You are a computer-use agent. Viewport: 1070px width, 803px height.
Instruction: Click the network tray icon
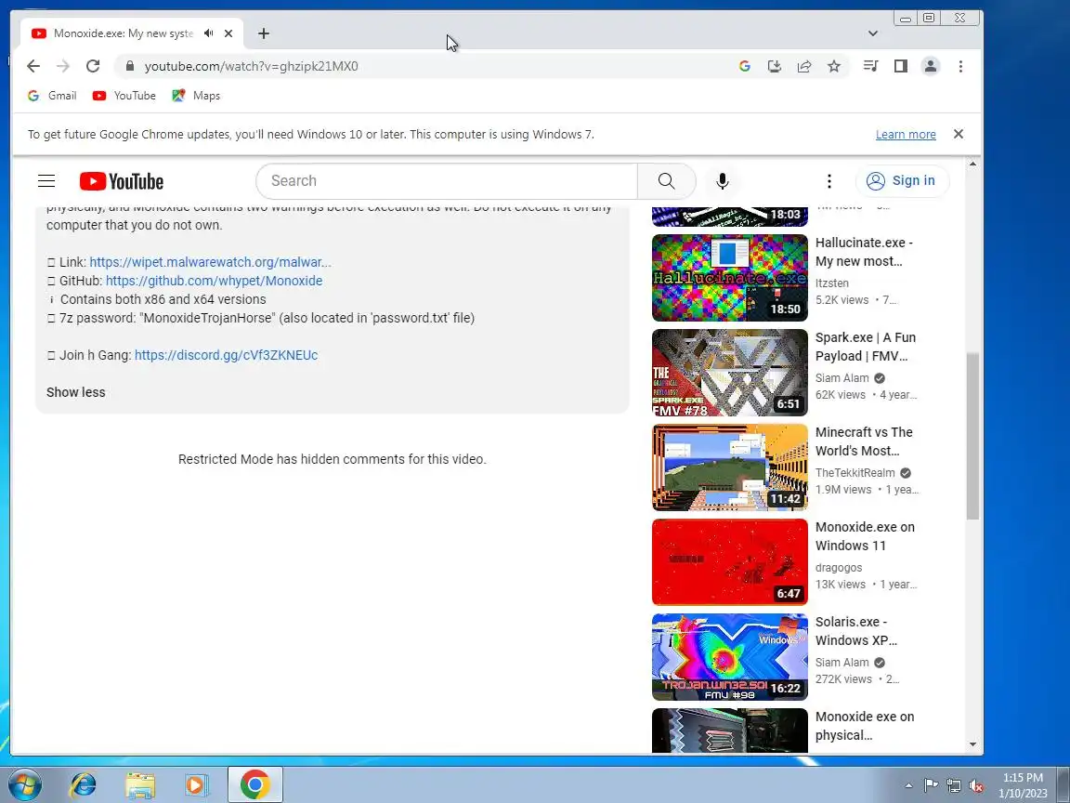coord(954,786)
